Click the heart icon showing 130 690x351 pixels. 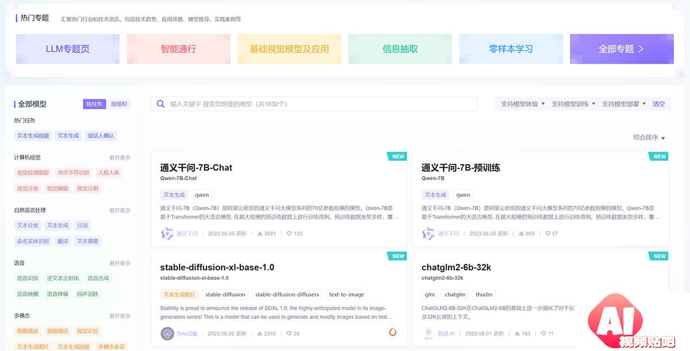pos(289,234)
